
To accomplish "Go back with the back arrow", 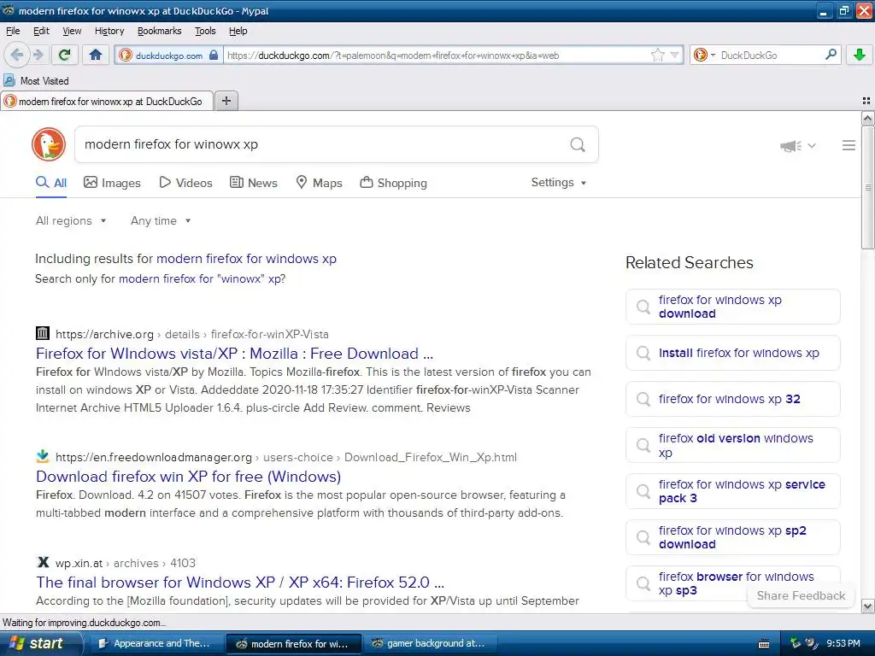I will [17, 55].
